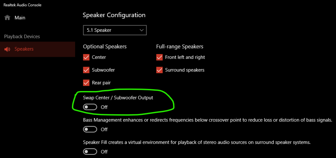Uncheck Surround speakers full-range option
This screenshot has width=336, height=158.
coord(159,70)
